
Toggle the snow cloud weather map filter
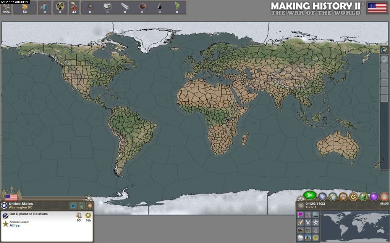[301, 238]
